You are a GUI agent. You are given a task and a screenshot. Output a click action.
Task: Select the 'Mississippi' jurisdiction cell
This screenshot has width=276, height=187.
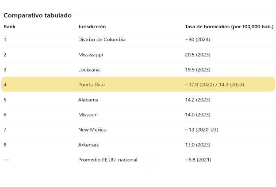(91, 55)
